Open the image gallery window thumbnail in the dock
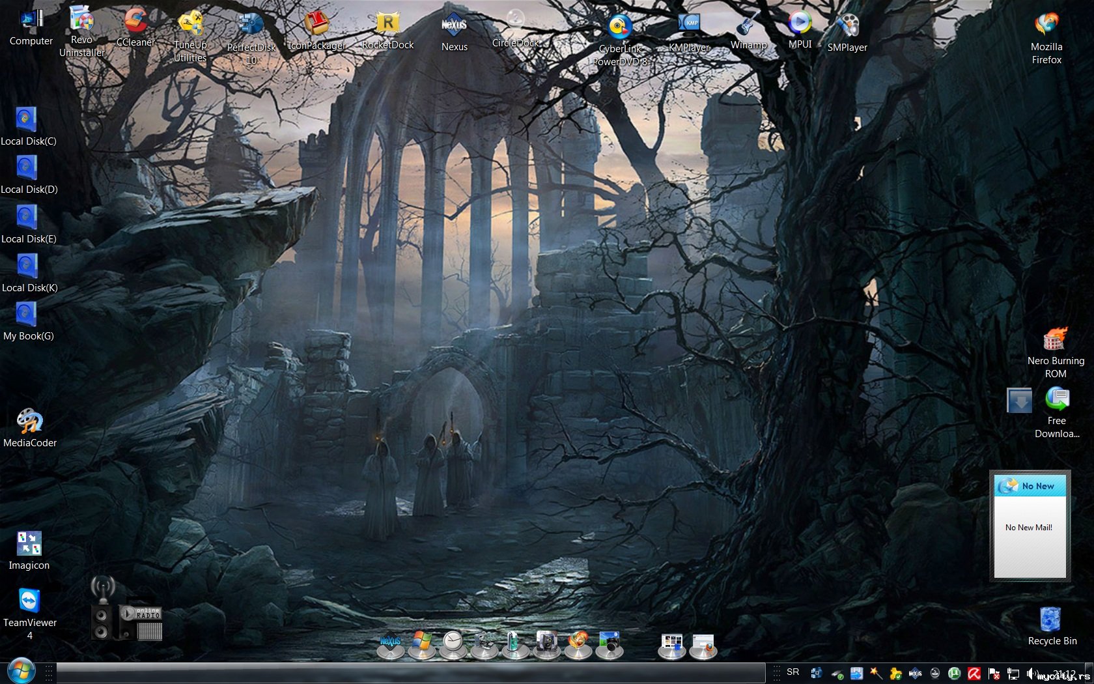The height and width of the screenshot is (684, 1094). click(671, 645)
